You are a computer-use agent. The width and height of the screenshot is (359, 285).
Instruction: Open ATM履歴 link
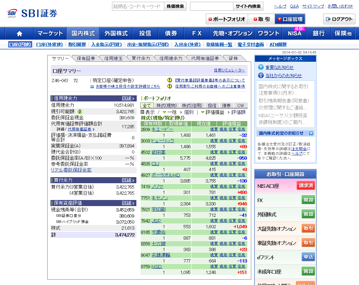pyautogui.click(x=278, y=45)
